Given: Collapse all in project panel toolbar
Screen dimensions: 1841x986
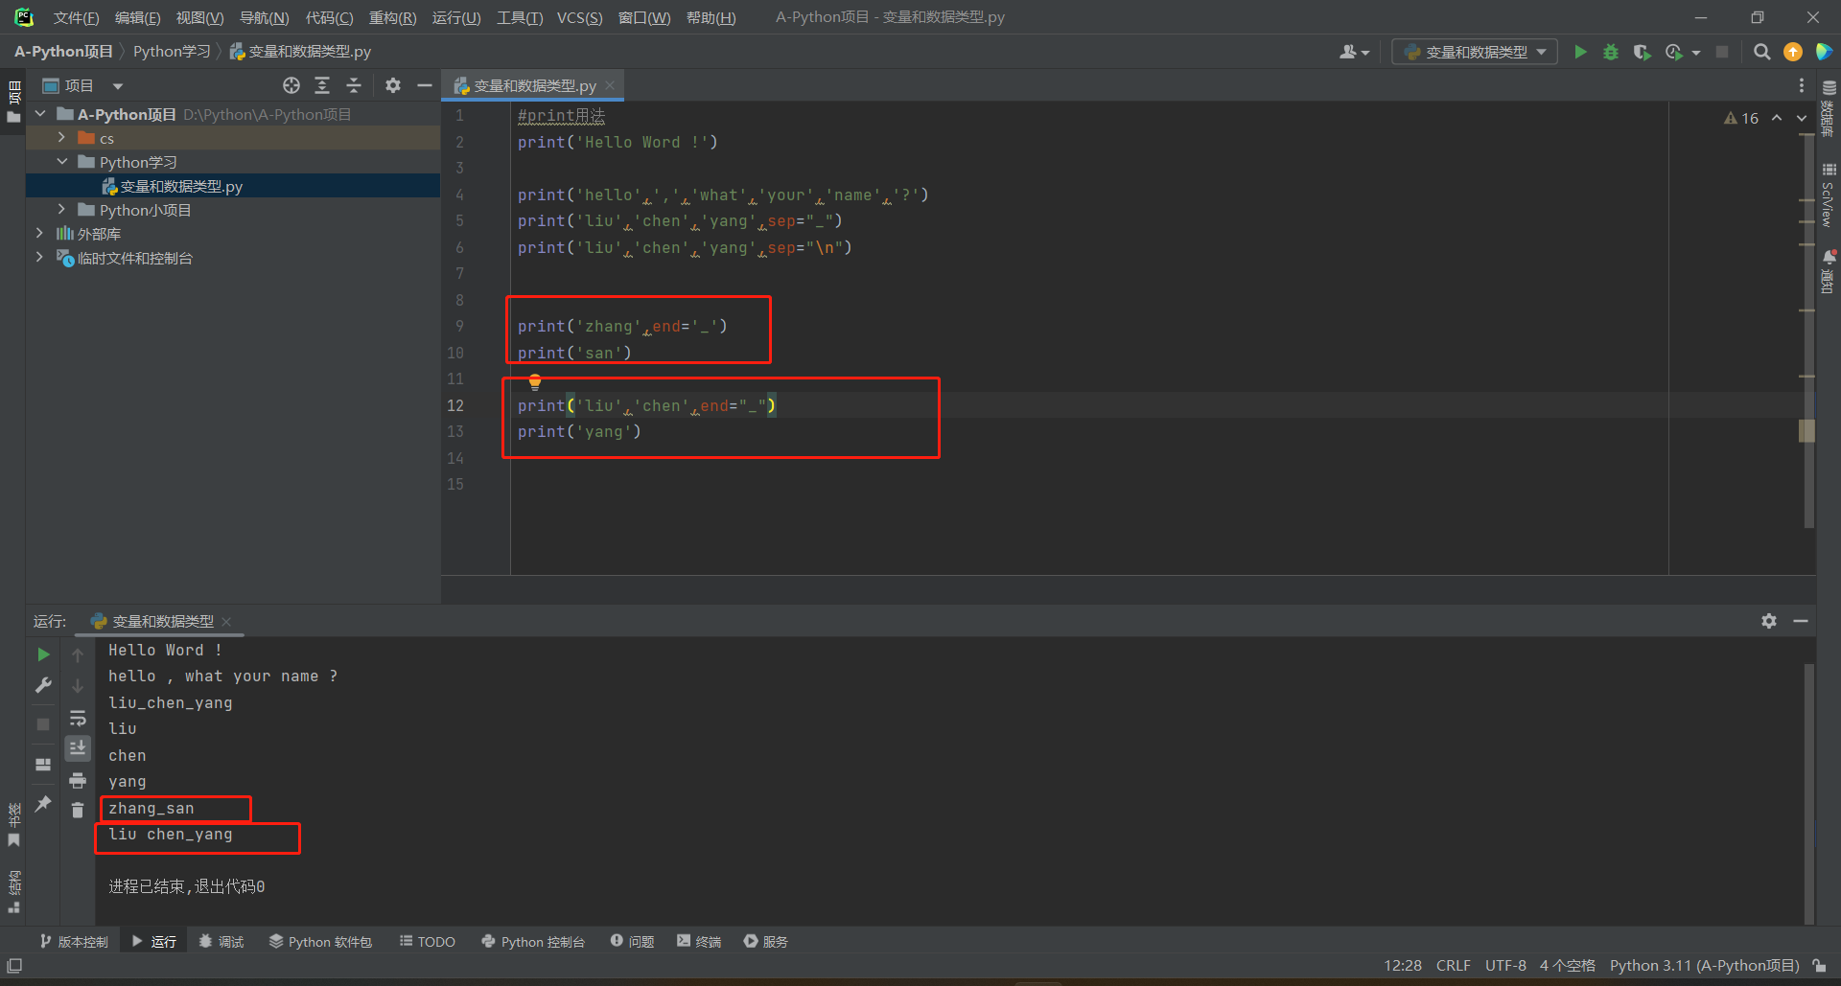Looking at the screenshot, I should tap(354, 85).
